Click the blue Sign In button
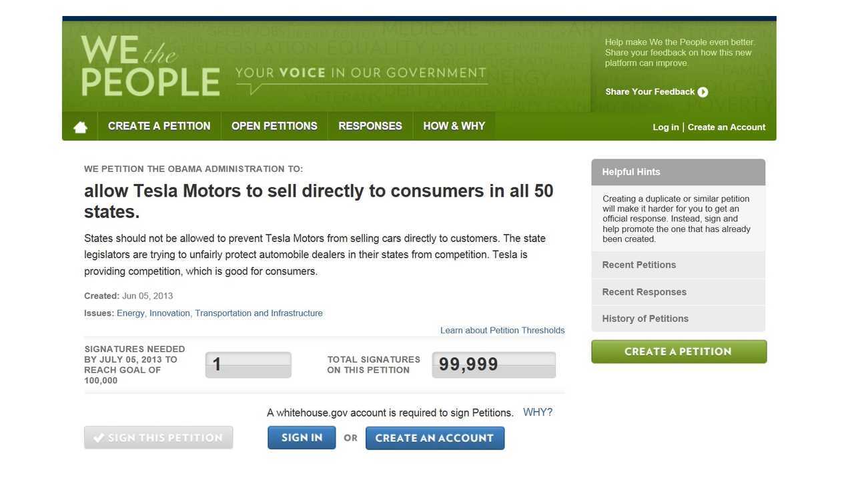The height and width of the screenshot is (480, 854). click(x=302, y=438)
